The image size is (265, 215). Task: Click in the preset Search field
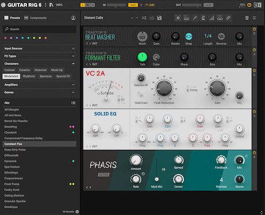(x=39, y=29)
